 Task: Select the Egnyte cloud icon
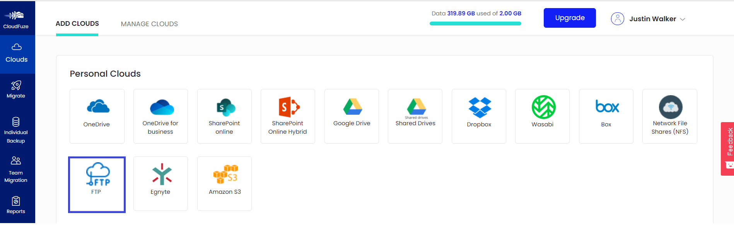(160, 183)
